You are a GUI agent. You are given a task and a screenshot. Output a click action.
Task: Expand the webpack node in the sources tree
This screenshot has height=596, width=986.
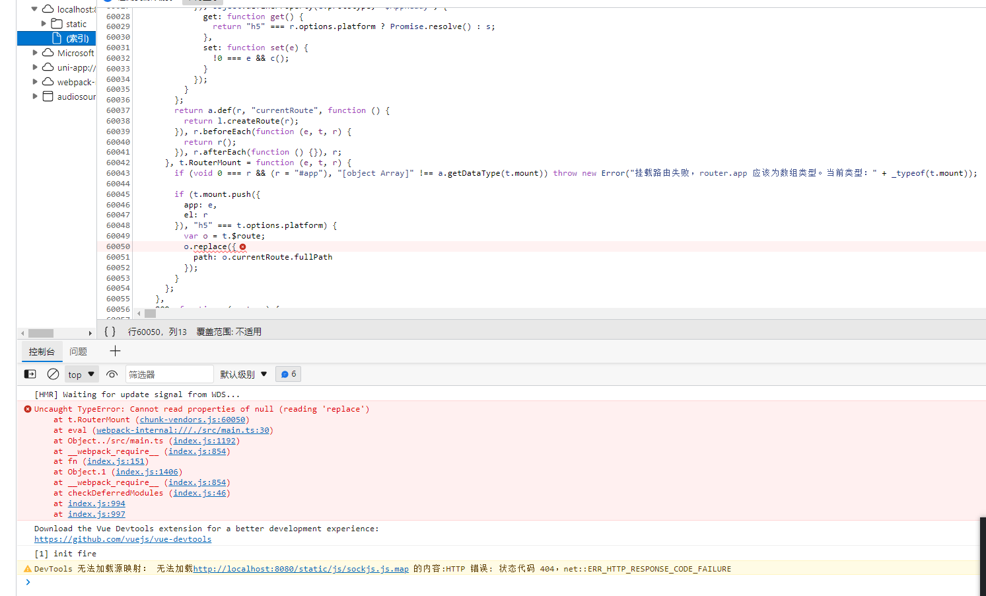[x=34, y=81]
